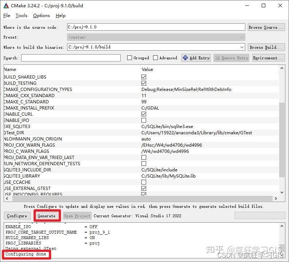
Task: Select CMAKE_INSTALL_PREFIX value C:/GDAL
Action: [150, 108]
